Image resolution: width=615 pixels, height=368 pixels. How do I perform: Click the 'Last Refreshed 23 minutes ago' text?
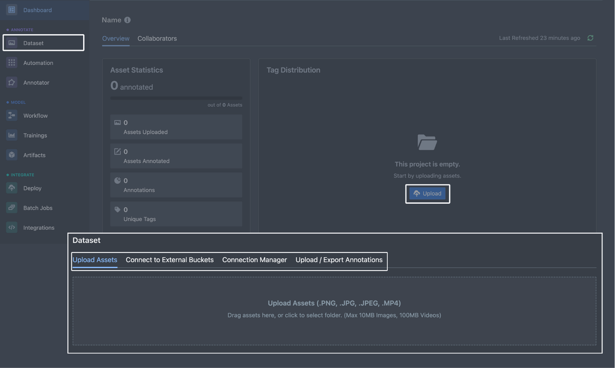(x=539, y=38)
